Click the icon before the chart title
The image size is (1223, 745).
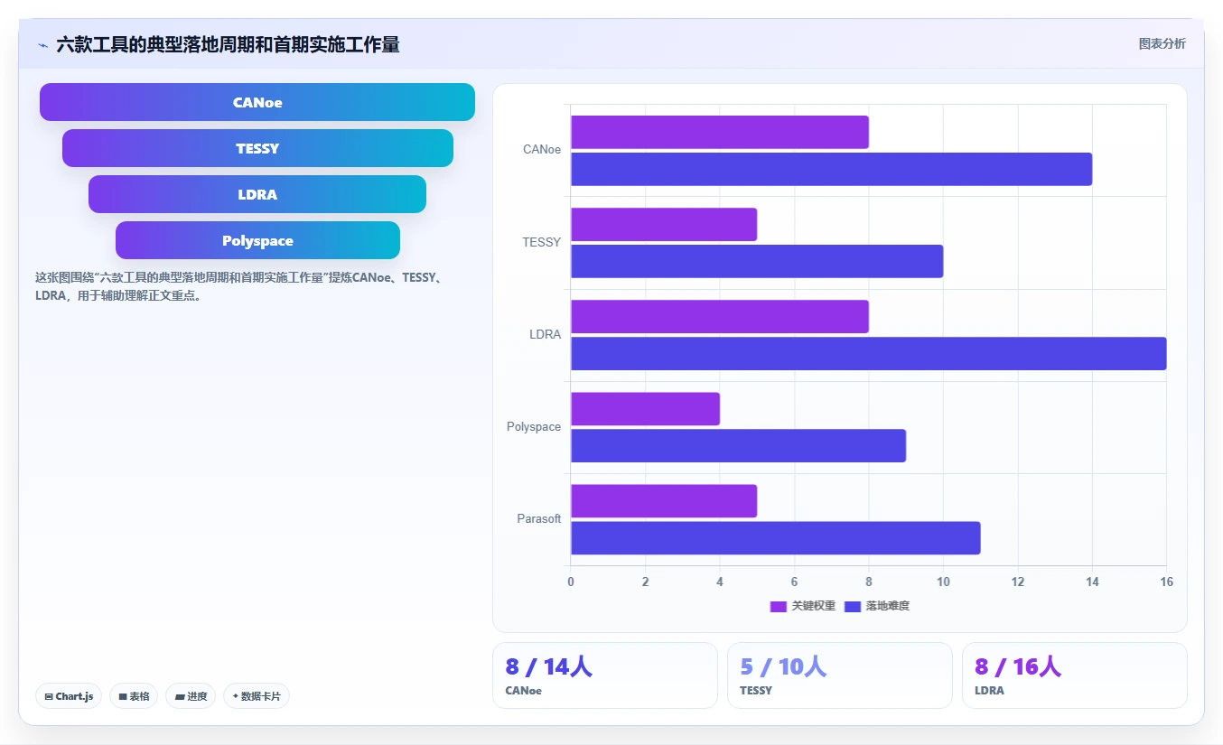(x=43, y=45)
